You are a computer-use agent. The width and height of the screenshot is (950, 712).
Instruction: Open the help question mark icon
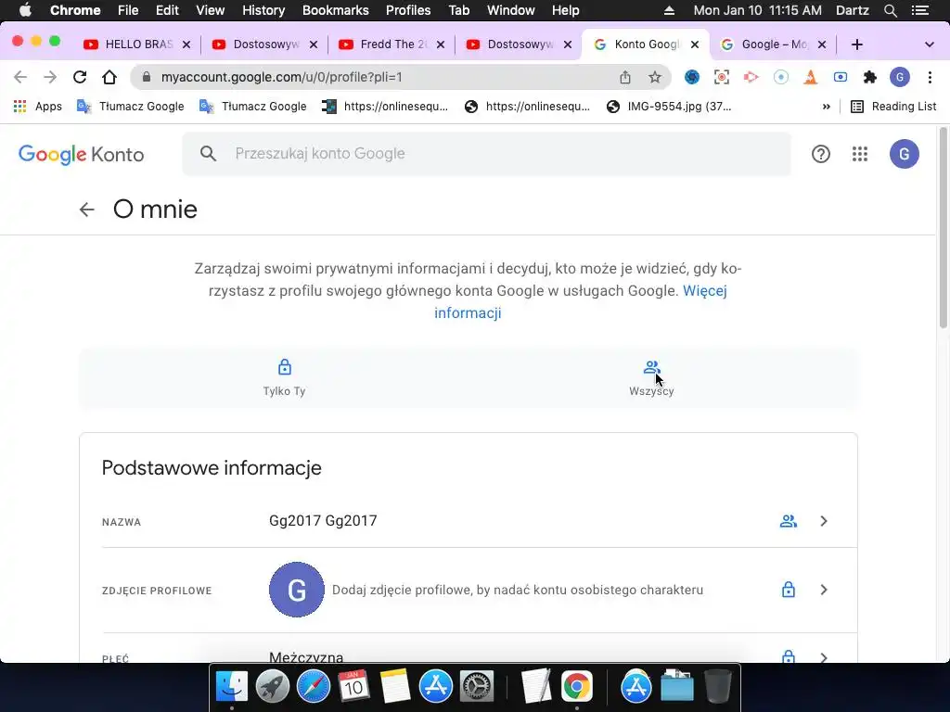(820, 154)
